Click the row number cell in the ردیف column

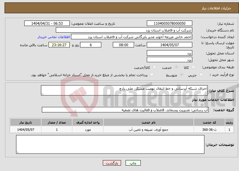(x=229, y=130)
